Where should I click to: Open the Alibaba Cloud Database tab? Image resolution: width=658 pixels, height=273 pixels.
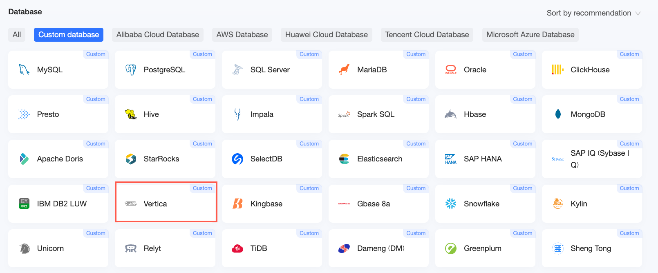pyautogui.click(x=158, y=35)
